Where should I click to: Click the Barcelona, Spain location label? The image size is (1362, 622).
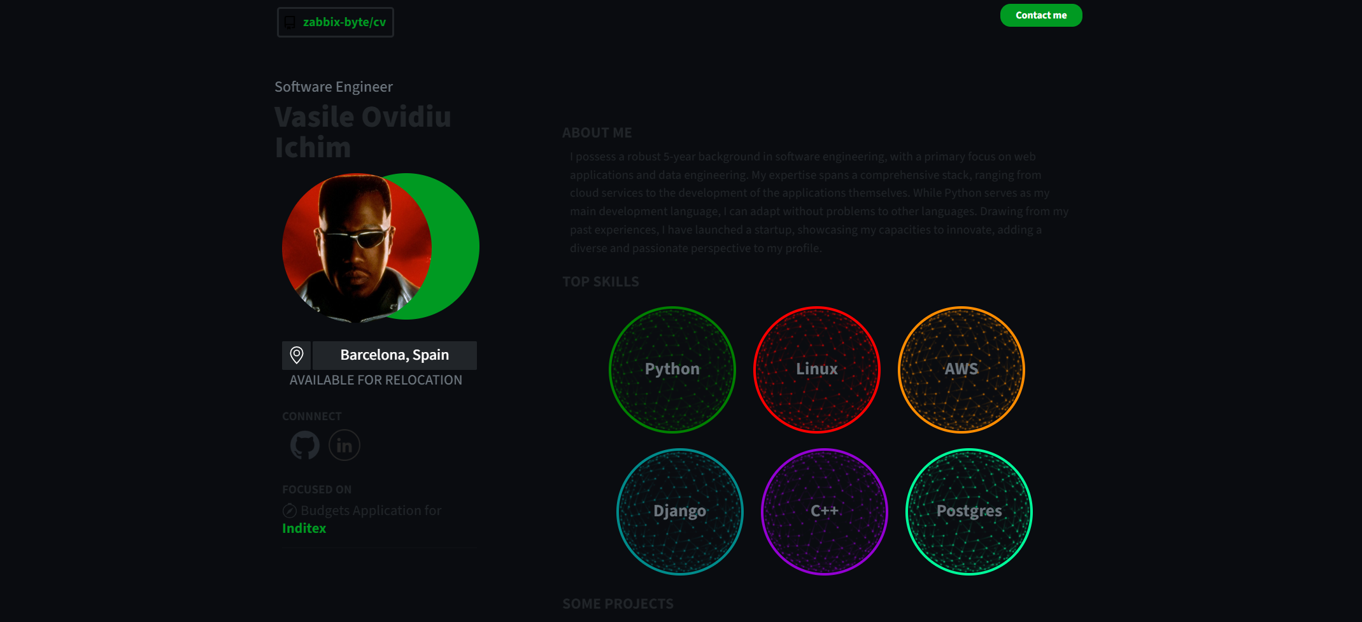click(x=394, y=355)
